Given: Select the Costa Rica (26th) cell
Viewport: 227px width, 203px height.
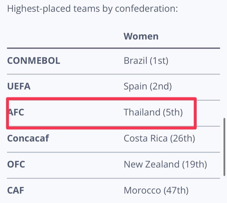Looking at the screenshot, I should pos(159,138).
